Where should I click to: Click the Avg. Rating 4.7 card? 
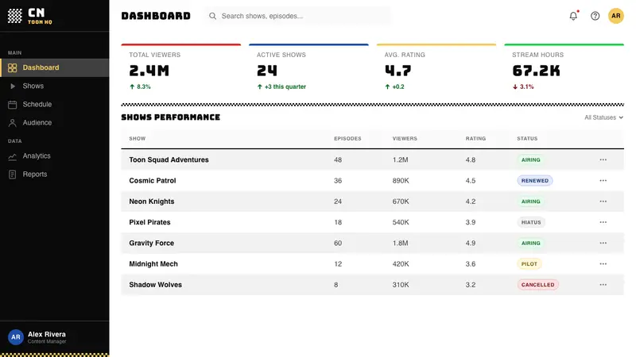(x=436, y=70)
